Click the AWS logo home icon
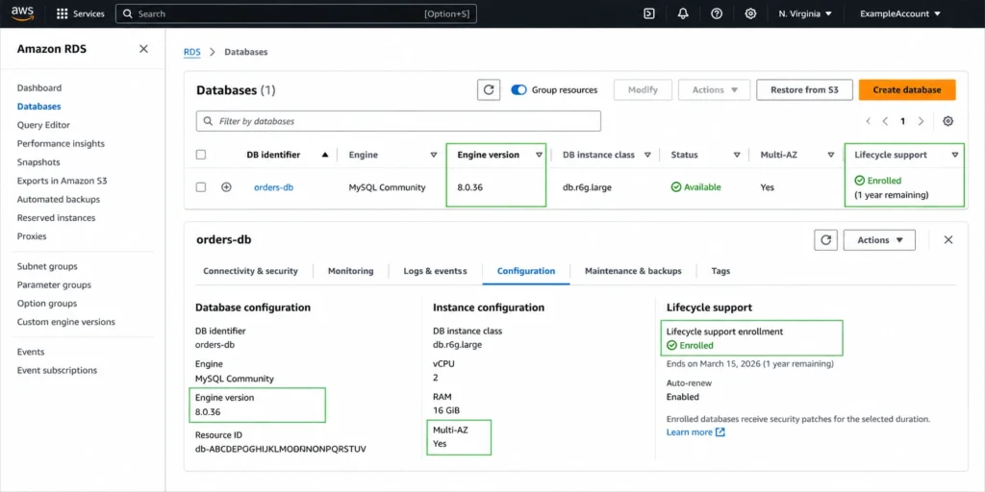The height and width of the screenshot is (492, 985). tap(22, 13)
